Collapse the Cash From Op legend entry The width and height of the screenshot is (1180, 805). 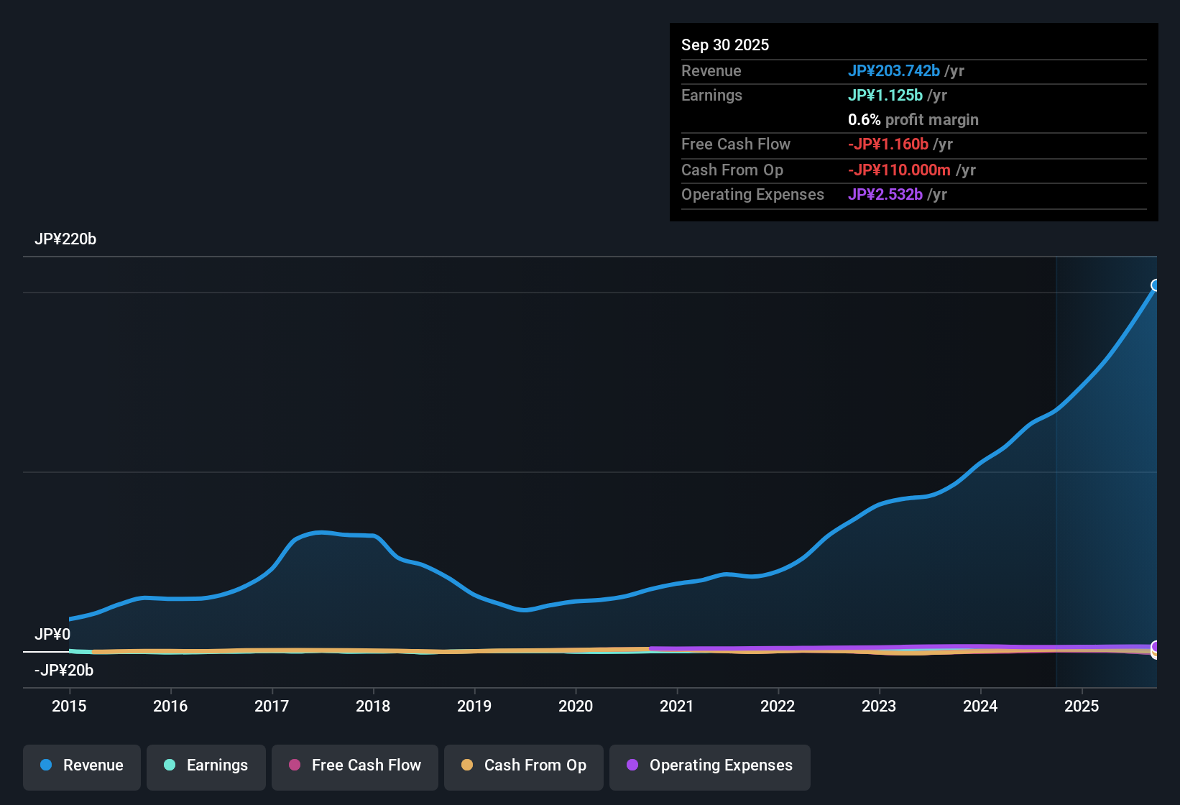tap(523, 765)
